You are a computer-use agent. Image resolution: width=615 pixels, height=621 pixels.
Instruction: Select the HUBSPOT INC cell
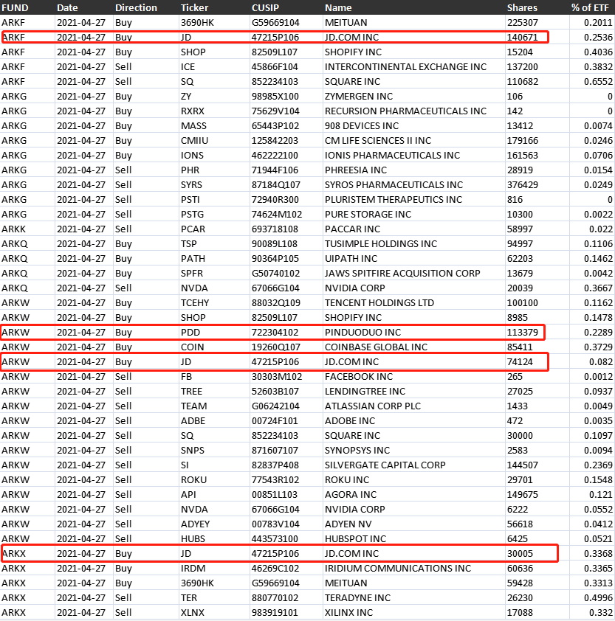pos(355,539)
